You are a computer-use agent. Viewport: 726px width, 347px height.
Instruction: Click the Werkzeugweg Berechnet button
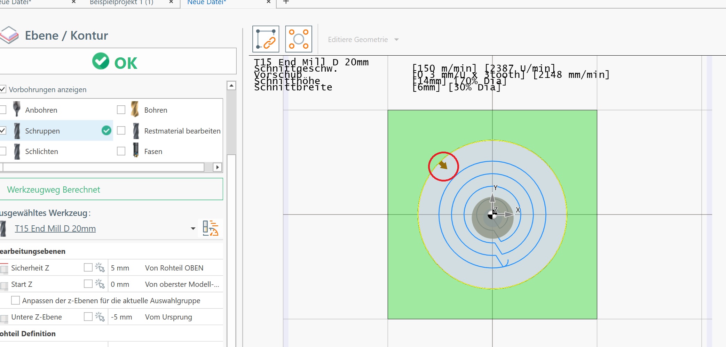click(x=111, y=189)
